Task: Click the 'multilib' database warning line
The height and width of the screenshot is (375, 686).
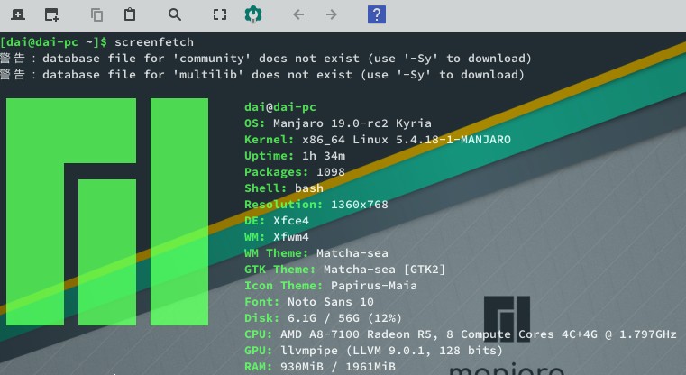Action: pyautogui.click(x=262, y=75)
